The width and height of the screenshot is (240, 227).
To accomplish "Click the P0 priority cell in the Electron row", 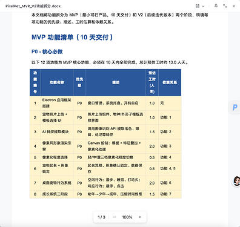I will (79, 103).
